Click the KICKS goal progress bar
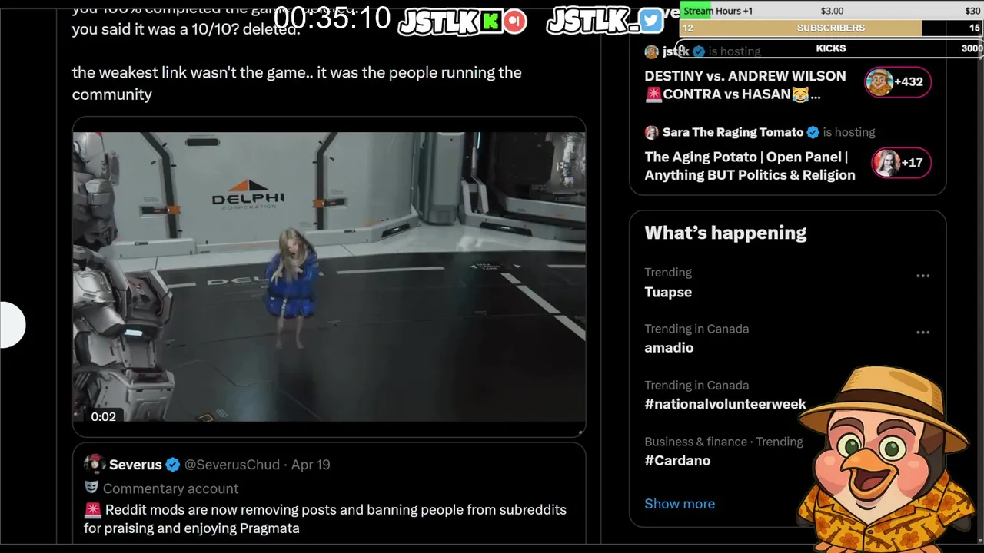The height and width of the screenshot is (553, 984). (831, 48)
